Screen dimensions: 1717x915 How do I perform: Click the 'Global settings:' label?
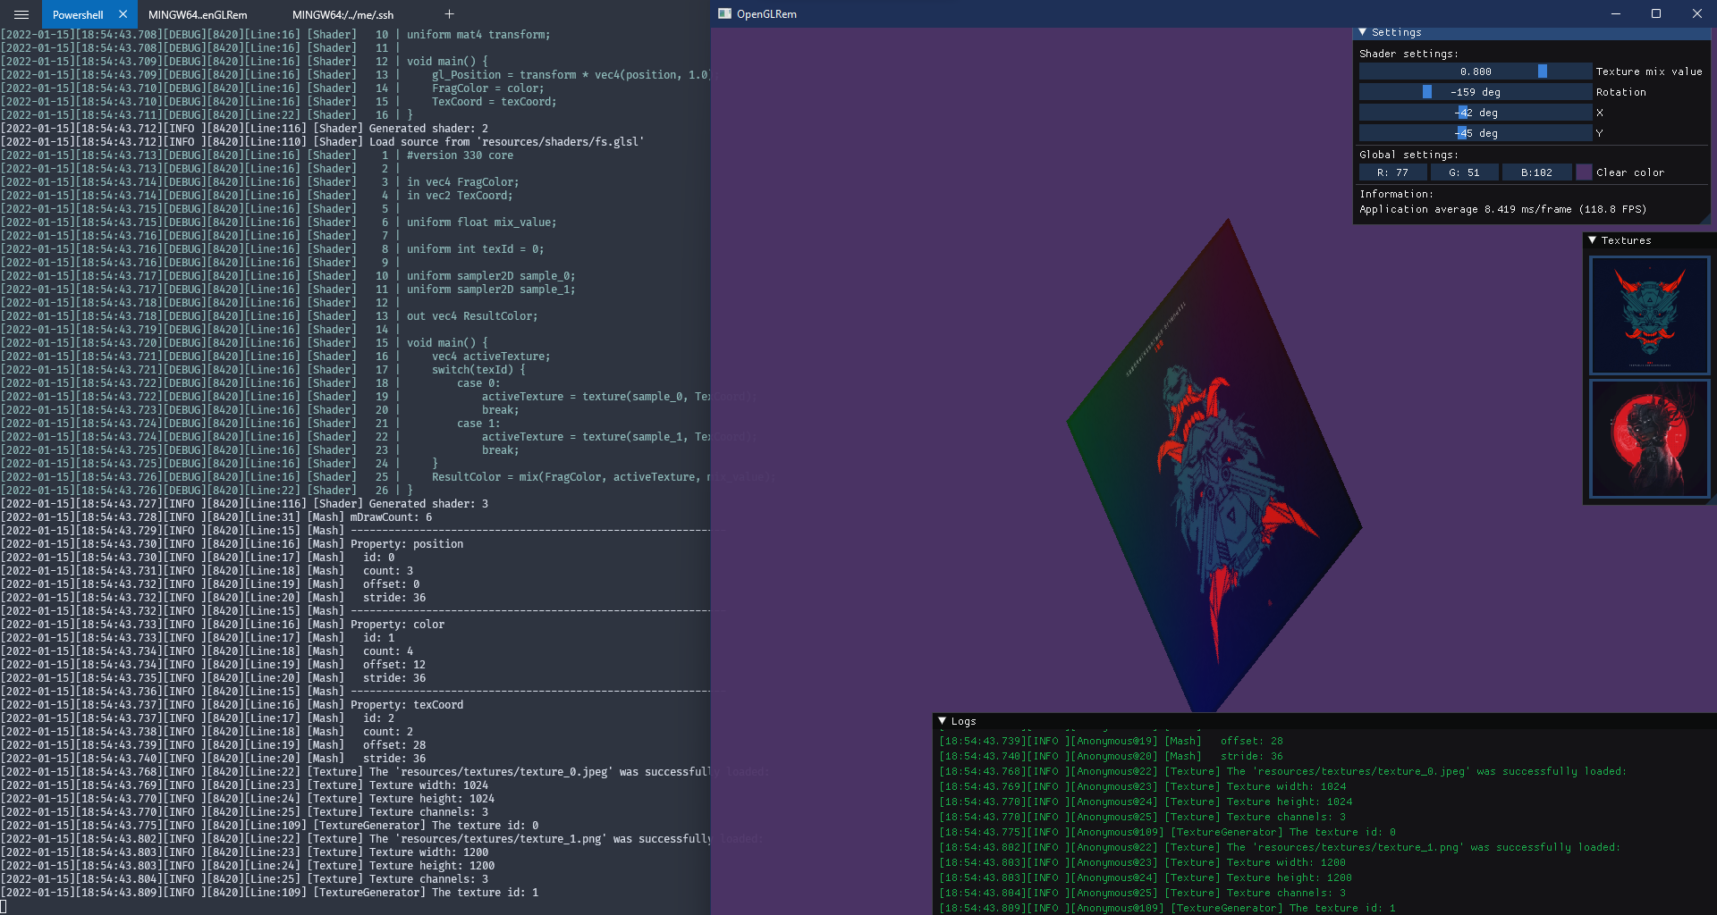click(x=1408, y=155)
